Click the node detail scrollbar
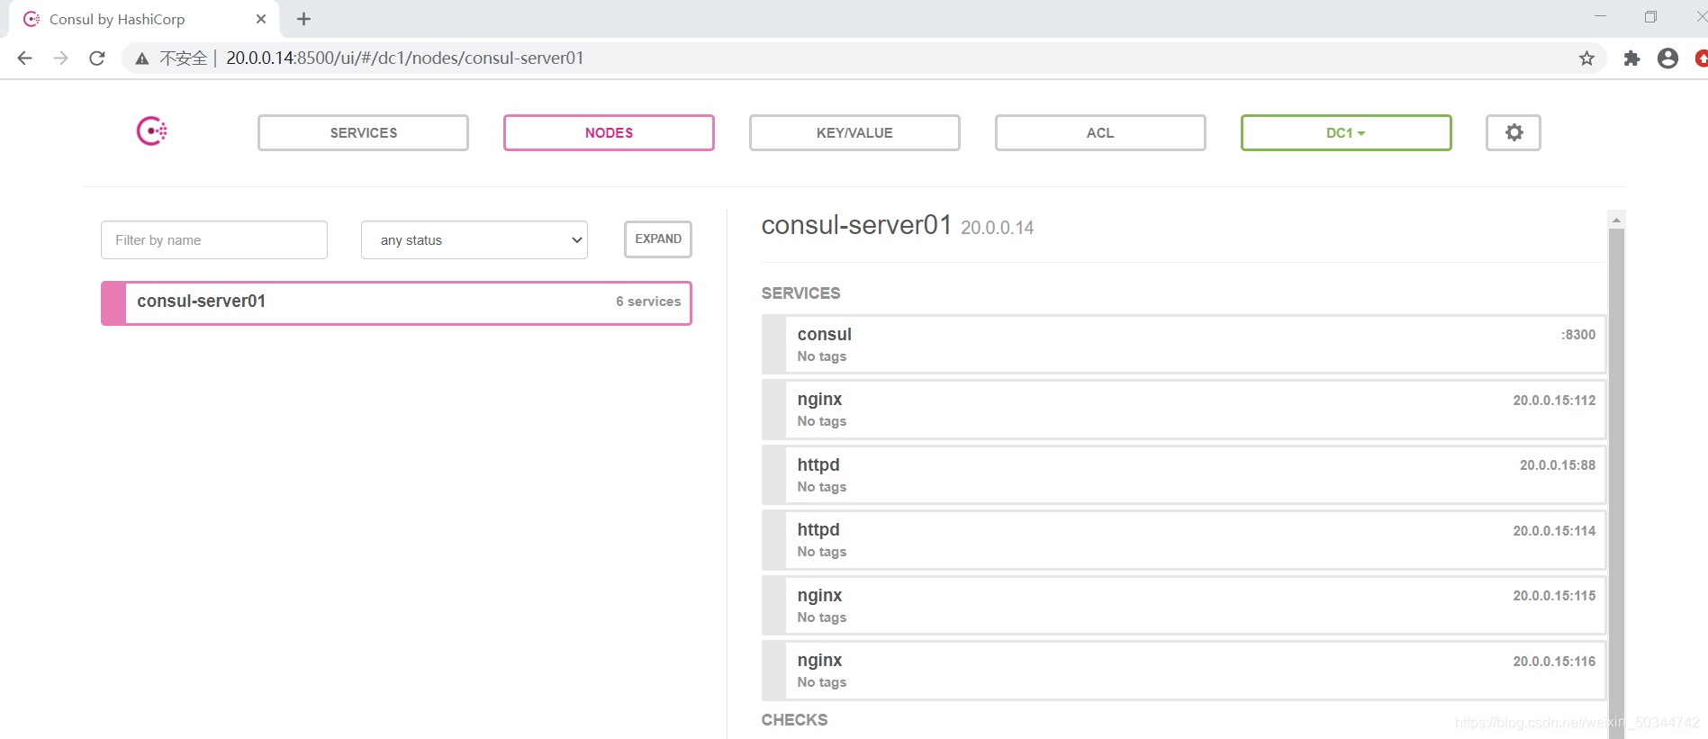1708x739 pixels. [1616, 483]
